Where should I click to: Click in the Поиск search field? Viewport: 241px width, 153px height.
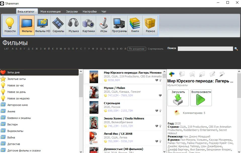205,49
